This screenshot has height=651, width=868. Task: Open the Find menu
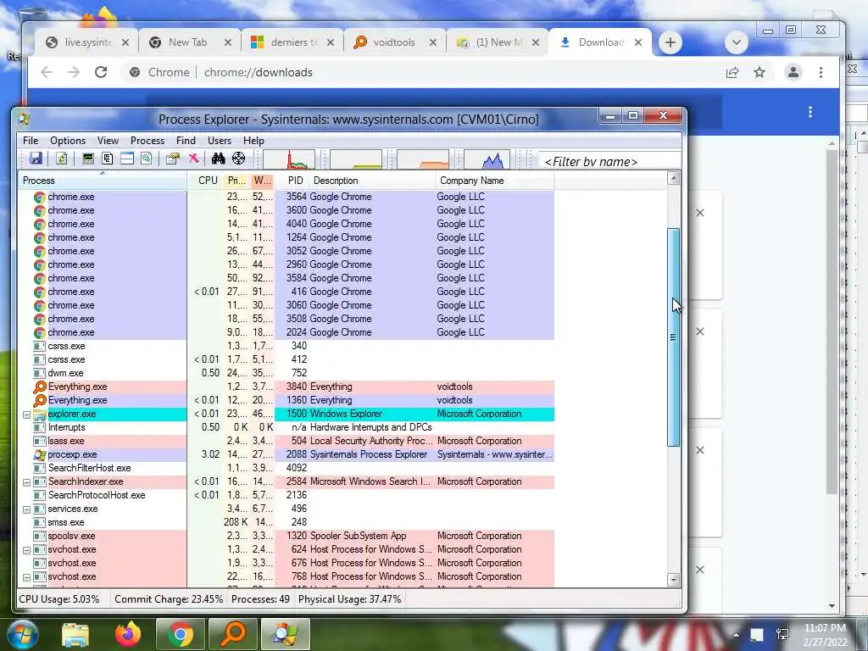click(x=186, y=141)
